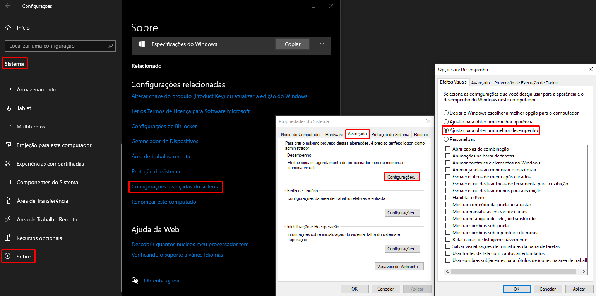Select the Componentes do Sistema icon

tap(8, 182)
